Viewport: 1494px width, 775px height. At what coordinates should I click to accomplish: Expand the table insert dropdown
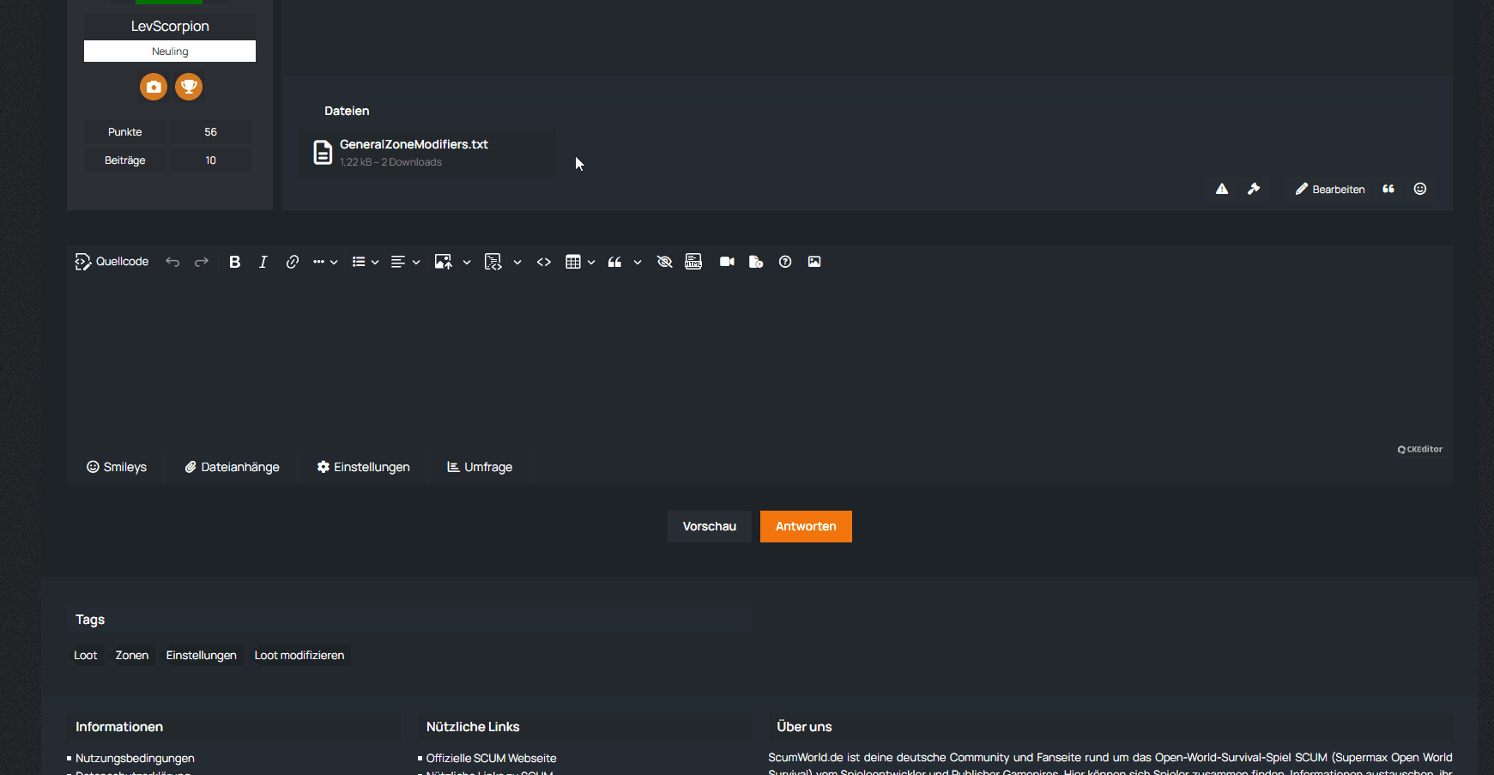591,263
